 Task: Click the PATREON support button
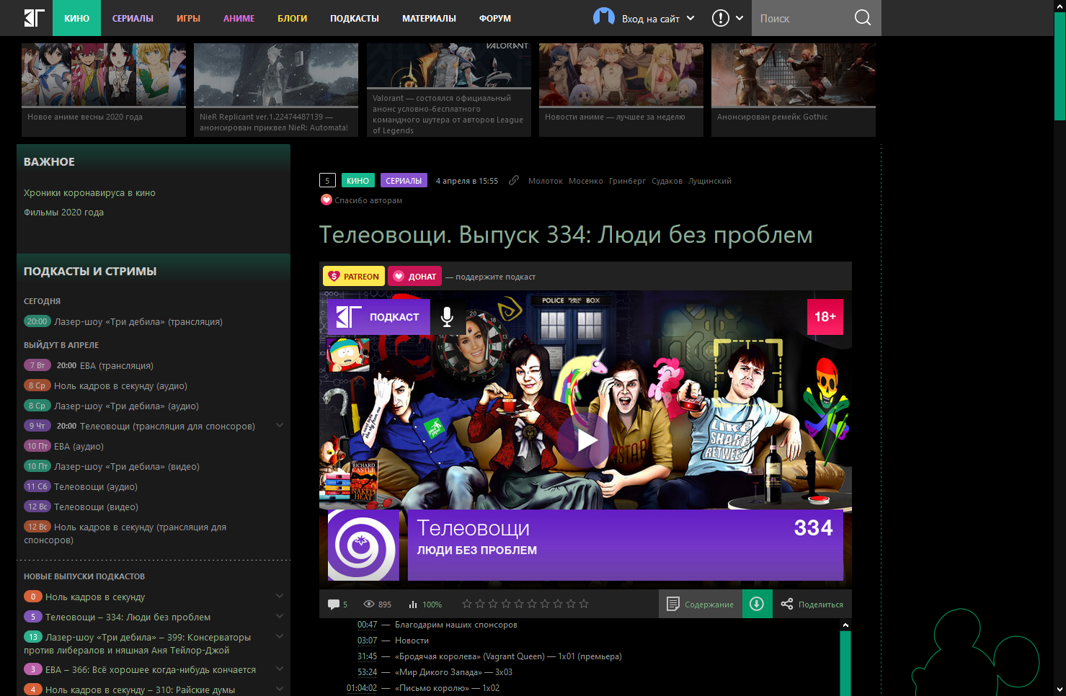click(353, 276)
